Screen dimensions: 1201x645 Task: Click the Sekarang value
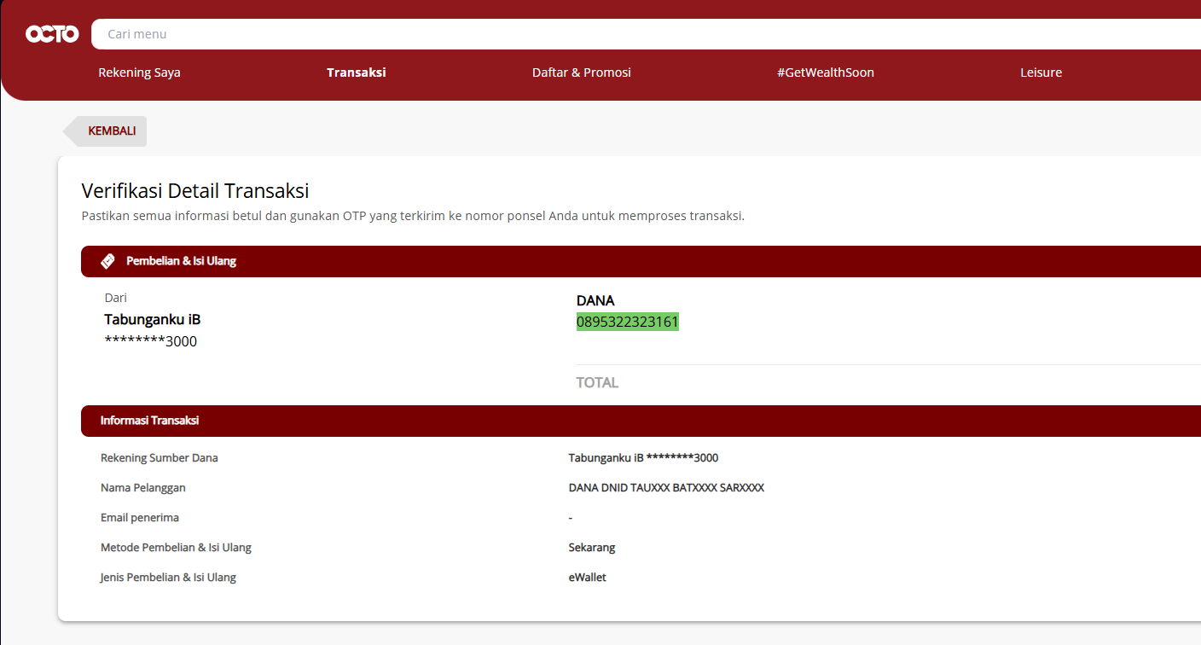592,548
